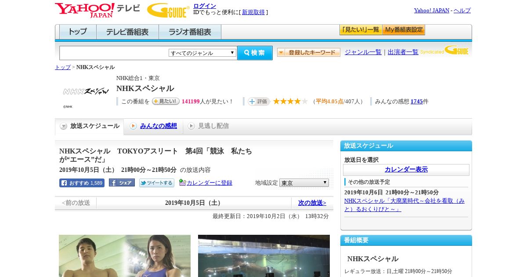
Task: Open the 大廃業時代 program link
Action: pos(404,205)
